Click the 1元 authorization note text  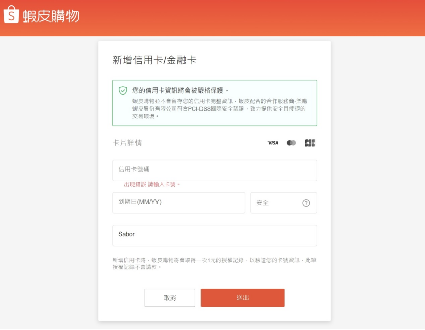(214, 263)
